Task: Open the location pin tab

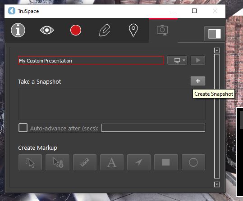Action: point(133,30)
